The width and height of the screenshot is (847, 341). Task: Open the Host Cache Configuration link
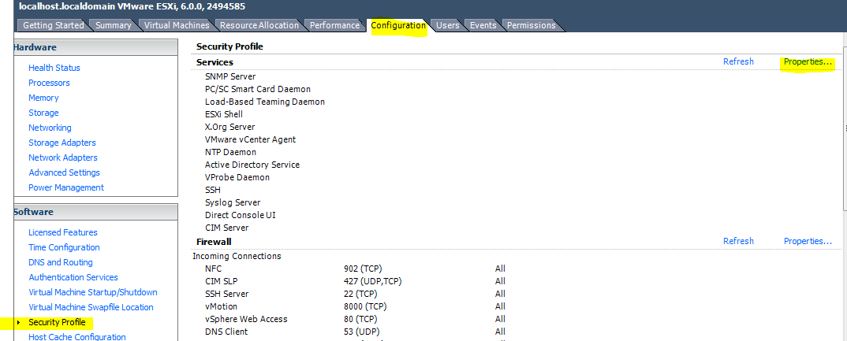(x=76, y=337)
